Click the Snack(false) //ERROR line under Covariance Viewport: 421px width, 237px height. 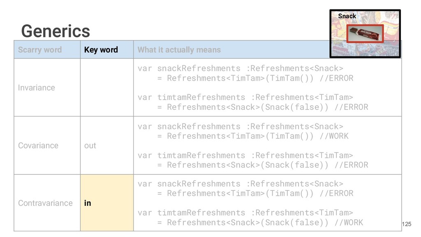(262, 165)
